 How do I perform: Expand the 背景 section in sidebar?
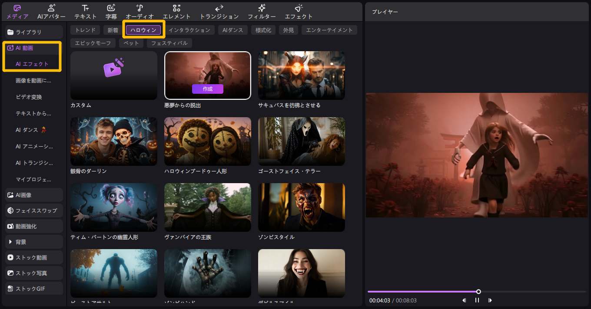point(34,242)
